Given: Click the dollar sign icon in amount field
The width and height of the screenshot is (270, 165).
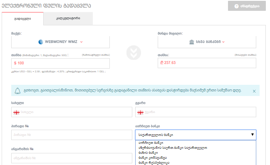Looking at the screenshot, I should (15, 63).
